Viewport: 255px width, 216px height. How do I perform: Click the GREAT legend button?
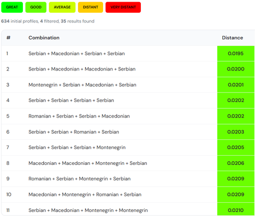click(12, 7)
